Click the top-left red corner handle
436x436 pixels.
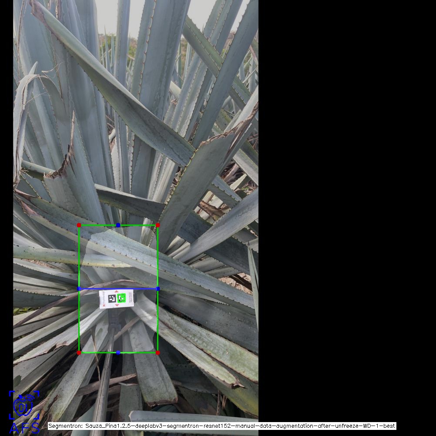tap(79, 225)
